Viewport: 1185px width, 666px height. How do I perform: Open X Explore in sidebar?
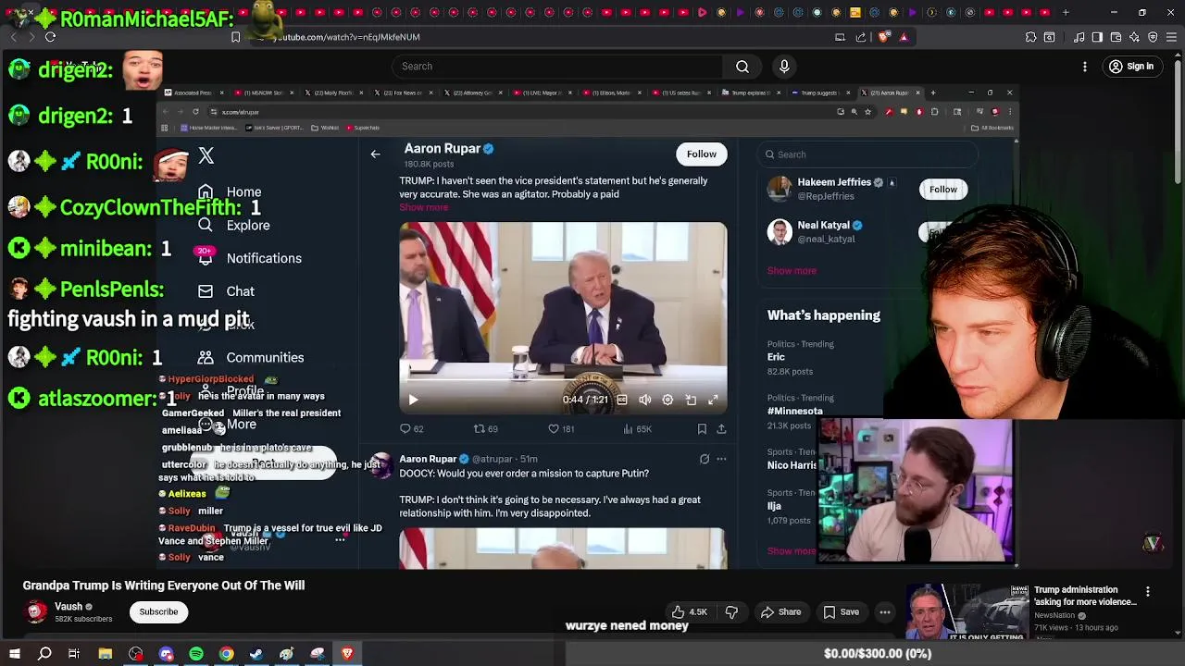(234, 226)
